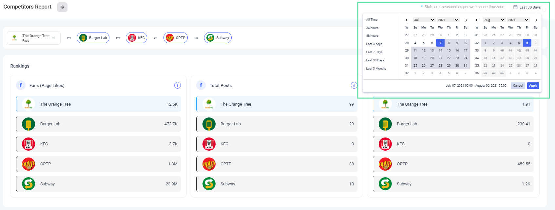Viewport: 555px width, 210px height.
Task: Pick August 1 in the calendar
Action: click(x=485, y=43)
